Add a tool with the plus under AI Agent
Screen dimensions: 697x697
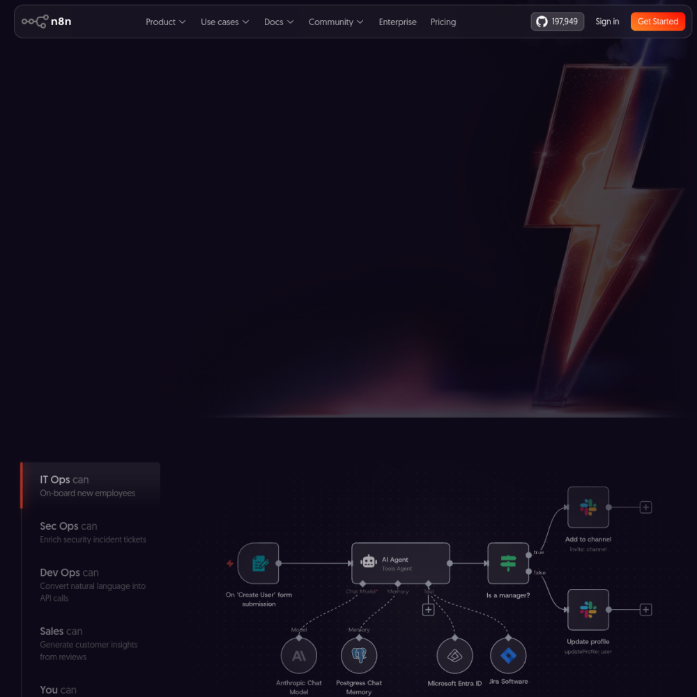pos(428,609)
